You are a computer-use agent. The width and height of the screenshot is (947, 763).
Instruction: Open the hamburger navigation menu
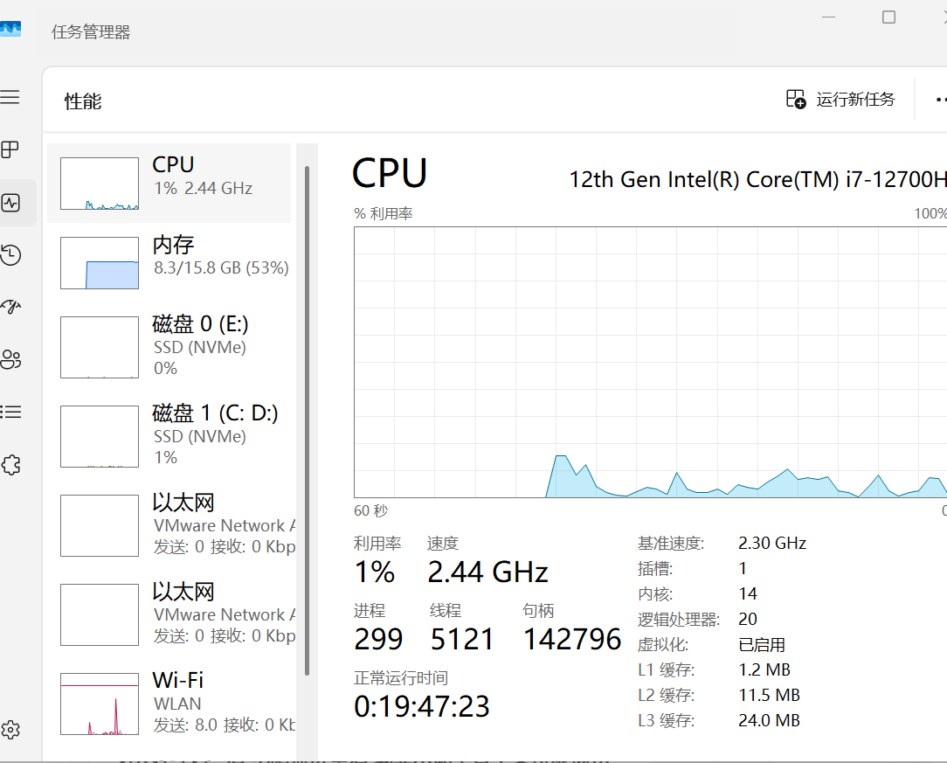(x=10, y=97)
